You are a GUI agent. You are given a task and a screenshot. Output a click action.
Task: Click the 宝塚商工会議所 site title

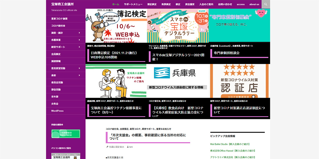tap(63, 4)
